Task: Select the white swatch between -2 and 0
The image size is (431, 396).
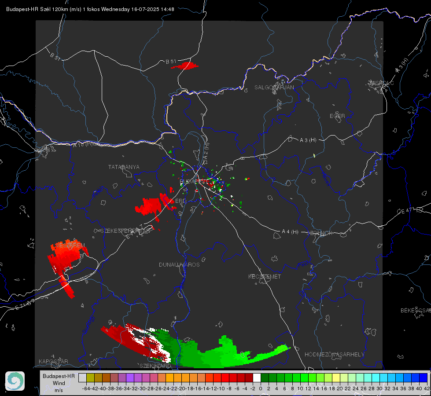Action: tap(257, 378)
